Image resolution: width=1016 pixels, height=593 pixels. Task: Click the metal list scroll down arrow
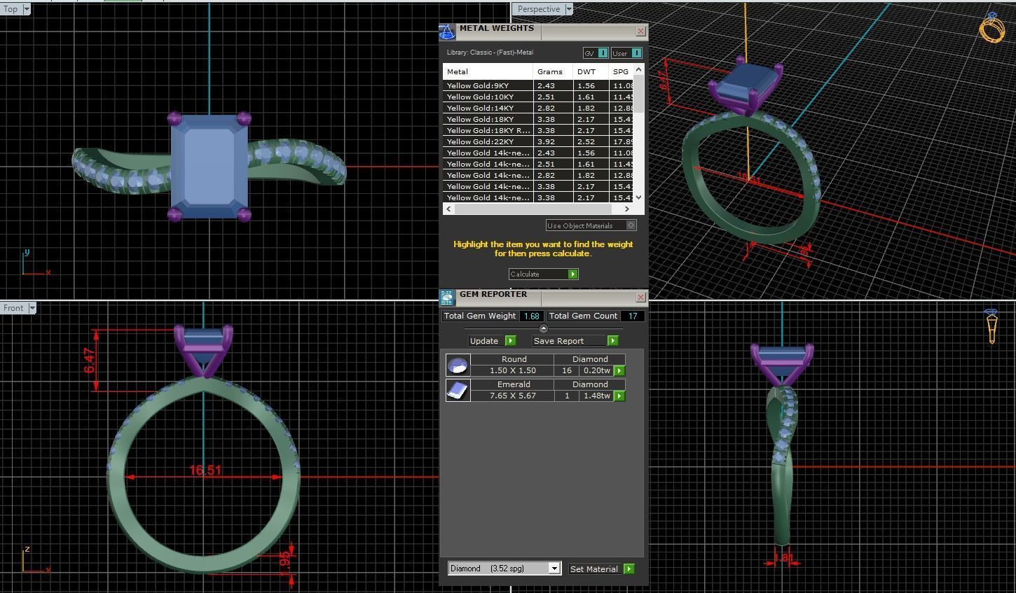[638, 198]
